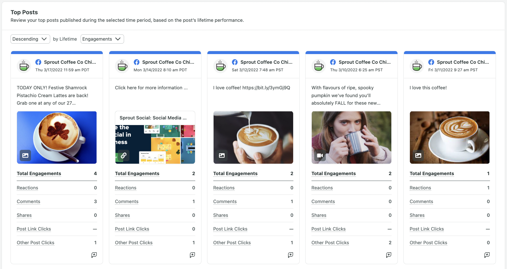Click message icon on 'I love this coffee!' post
Screen dimensions: 507x269
coord(487,255)
